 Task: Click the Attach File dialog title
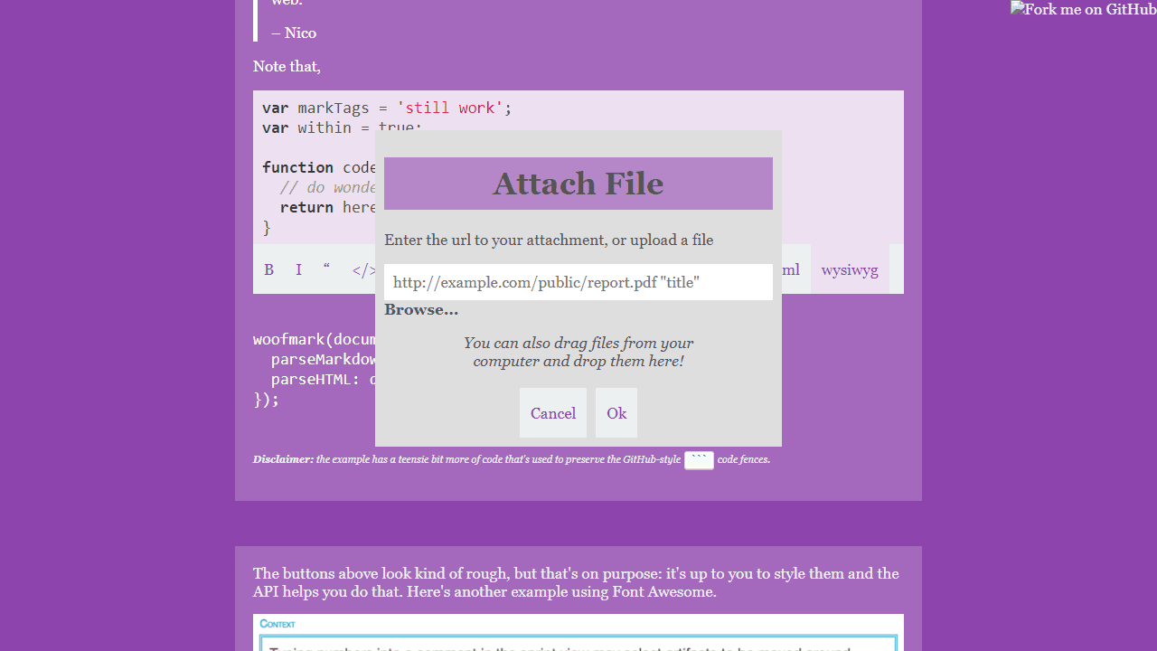point(578,184)
